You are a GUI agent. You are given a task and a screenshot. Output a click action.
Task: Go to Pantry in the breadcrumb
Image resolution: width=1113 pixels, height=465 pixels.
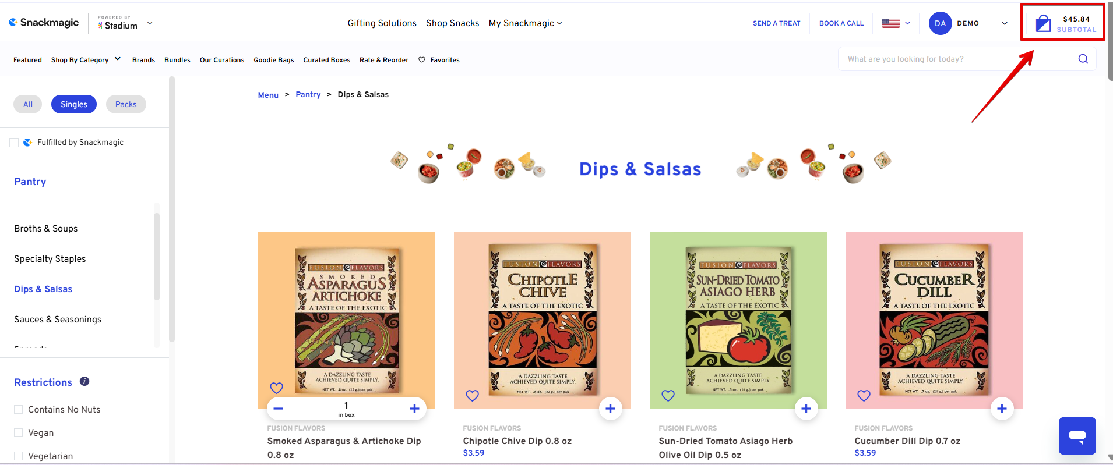pyautogui.click(x=308, y=94)
